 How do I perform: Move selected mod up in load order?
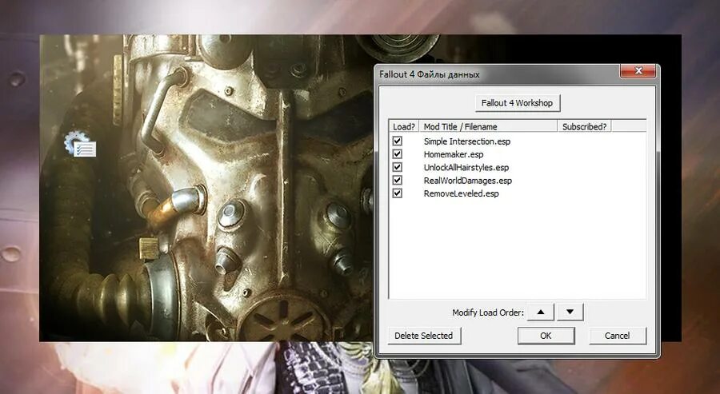(x=541, y=312)
